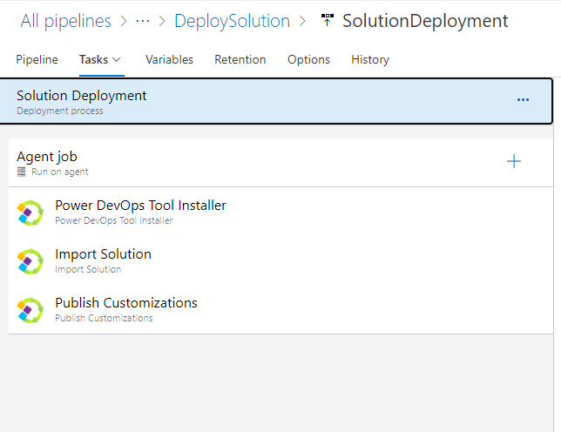Expand the breadcrumb ellipsis

point(142,22)
